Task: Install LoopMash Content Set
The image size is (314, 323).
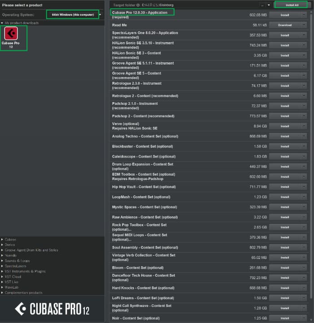Action: tap(285, 197)
